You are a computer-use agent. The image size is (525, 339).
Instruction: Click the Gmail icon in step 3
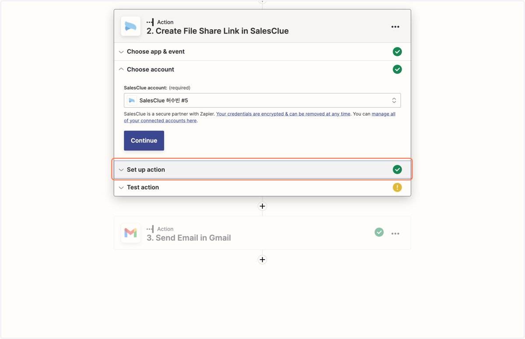point(131,233)
